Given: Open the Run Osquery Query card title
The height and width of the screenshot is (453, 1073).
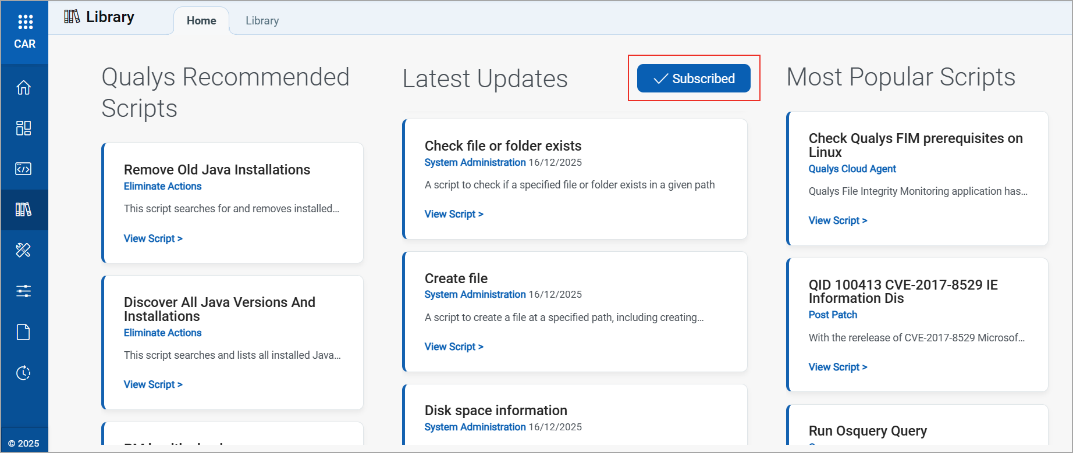Looking at the screenshot, I should (x=868, y=431).
